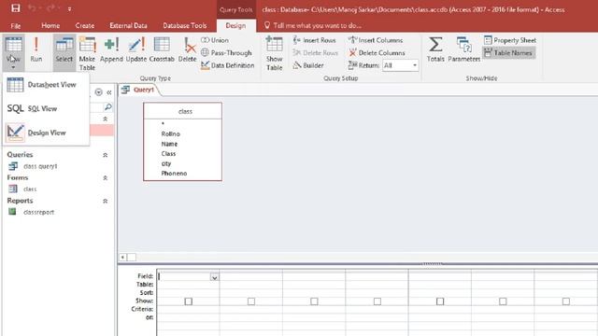Toggle Table Names row visibility
Viewport: 598px width, 336px height.
508,52
